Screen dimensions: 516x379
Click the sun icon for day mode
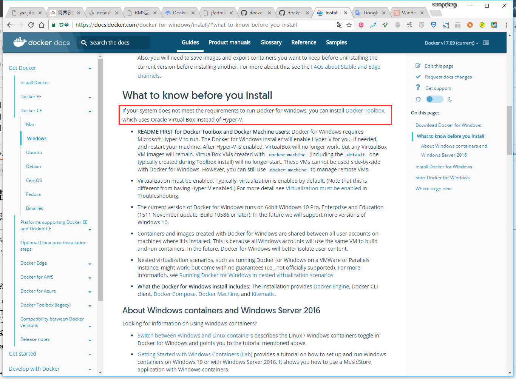(418, 99)
